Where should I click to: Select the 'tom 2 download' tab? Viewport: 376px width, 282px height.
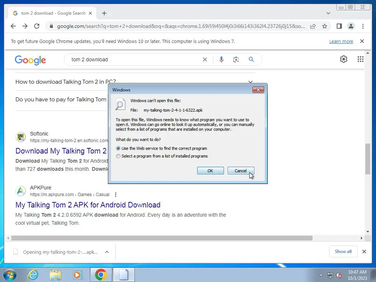tap(52, 13)
